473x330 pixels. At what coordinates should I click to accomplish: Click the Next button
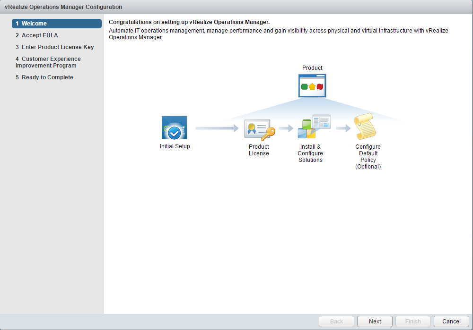(x=375, y=322)
